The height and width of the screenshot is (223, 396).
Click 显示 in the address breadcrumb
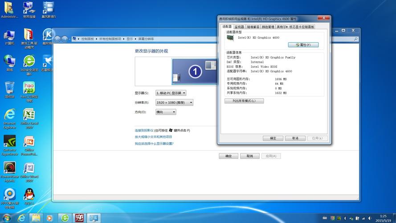click(130, 39)
